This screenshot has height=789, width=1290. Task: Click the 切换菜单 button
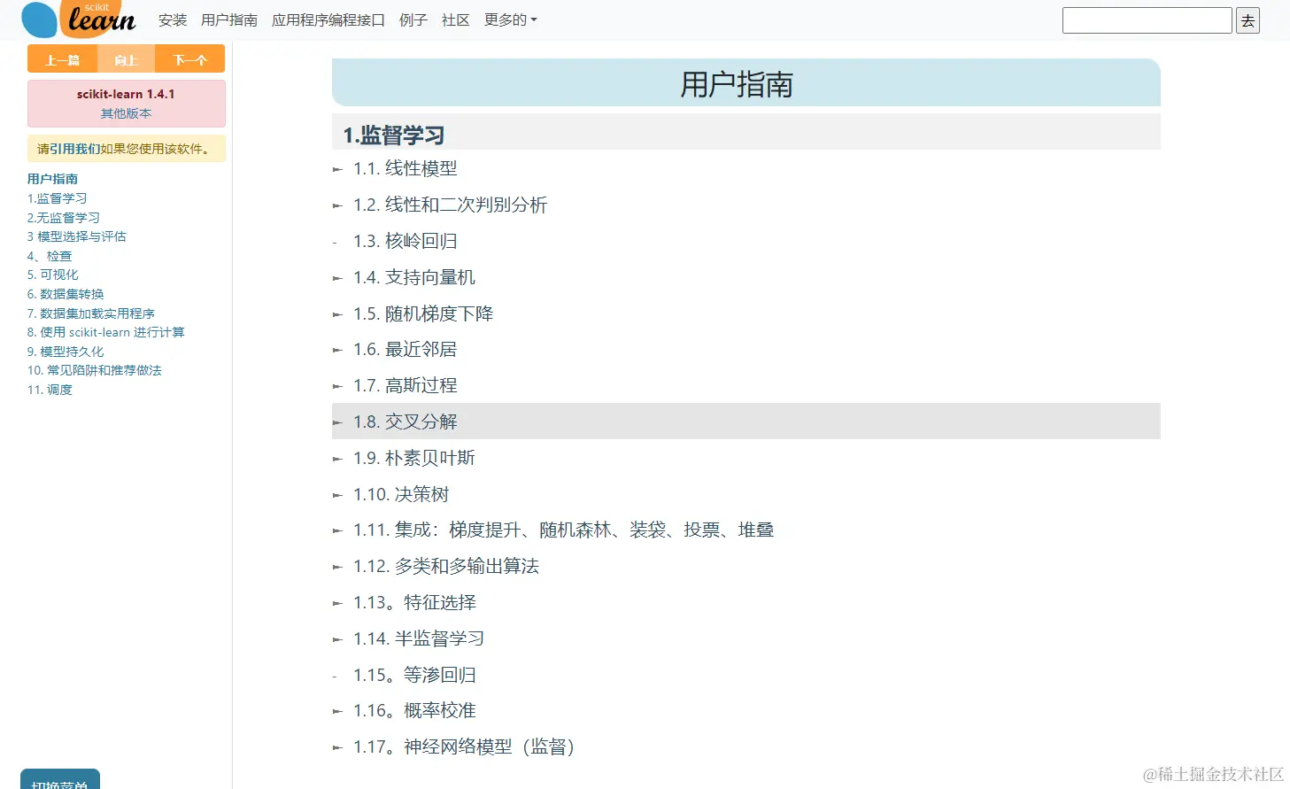59,781
